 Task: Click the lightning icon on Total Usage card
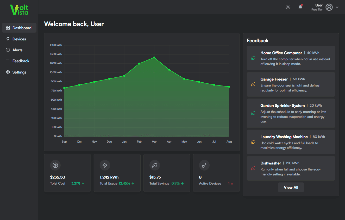point(105,165)
